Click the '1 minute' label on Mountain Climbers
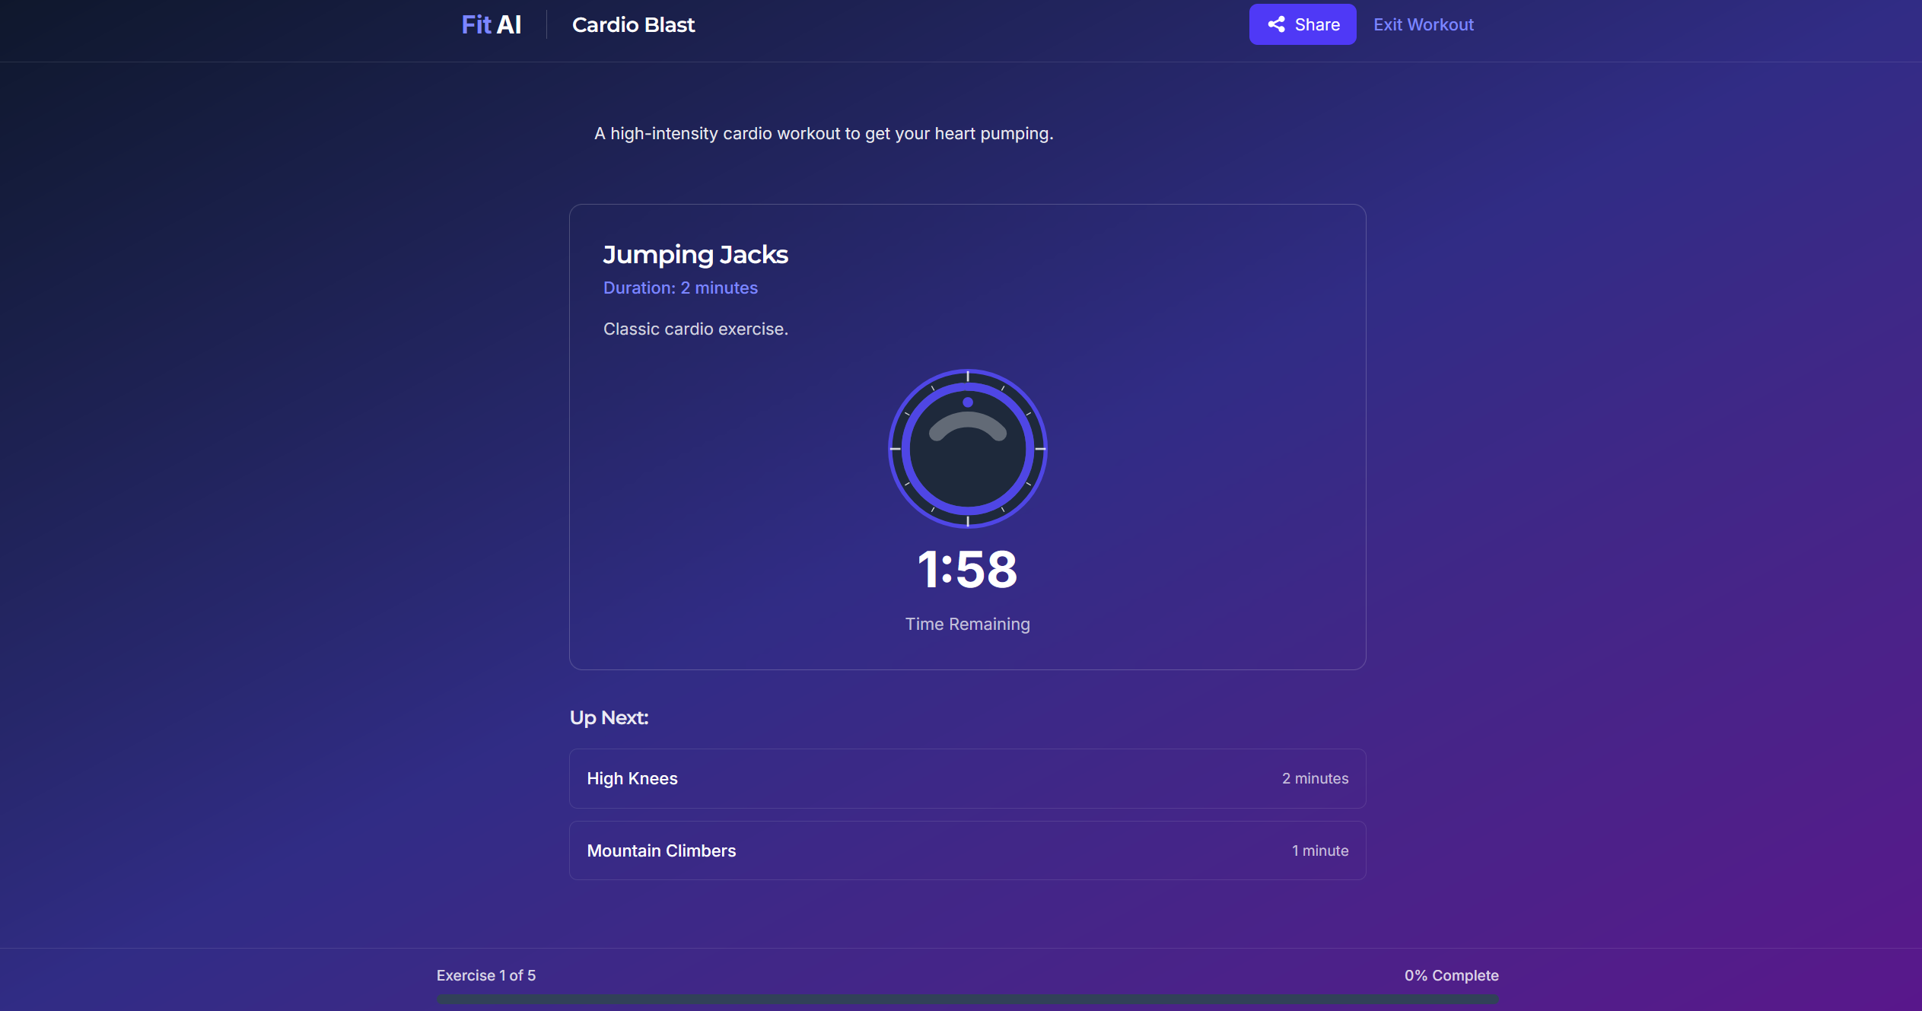This screenshot has height=1011, width=1922. (1319, 850)
